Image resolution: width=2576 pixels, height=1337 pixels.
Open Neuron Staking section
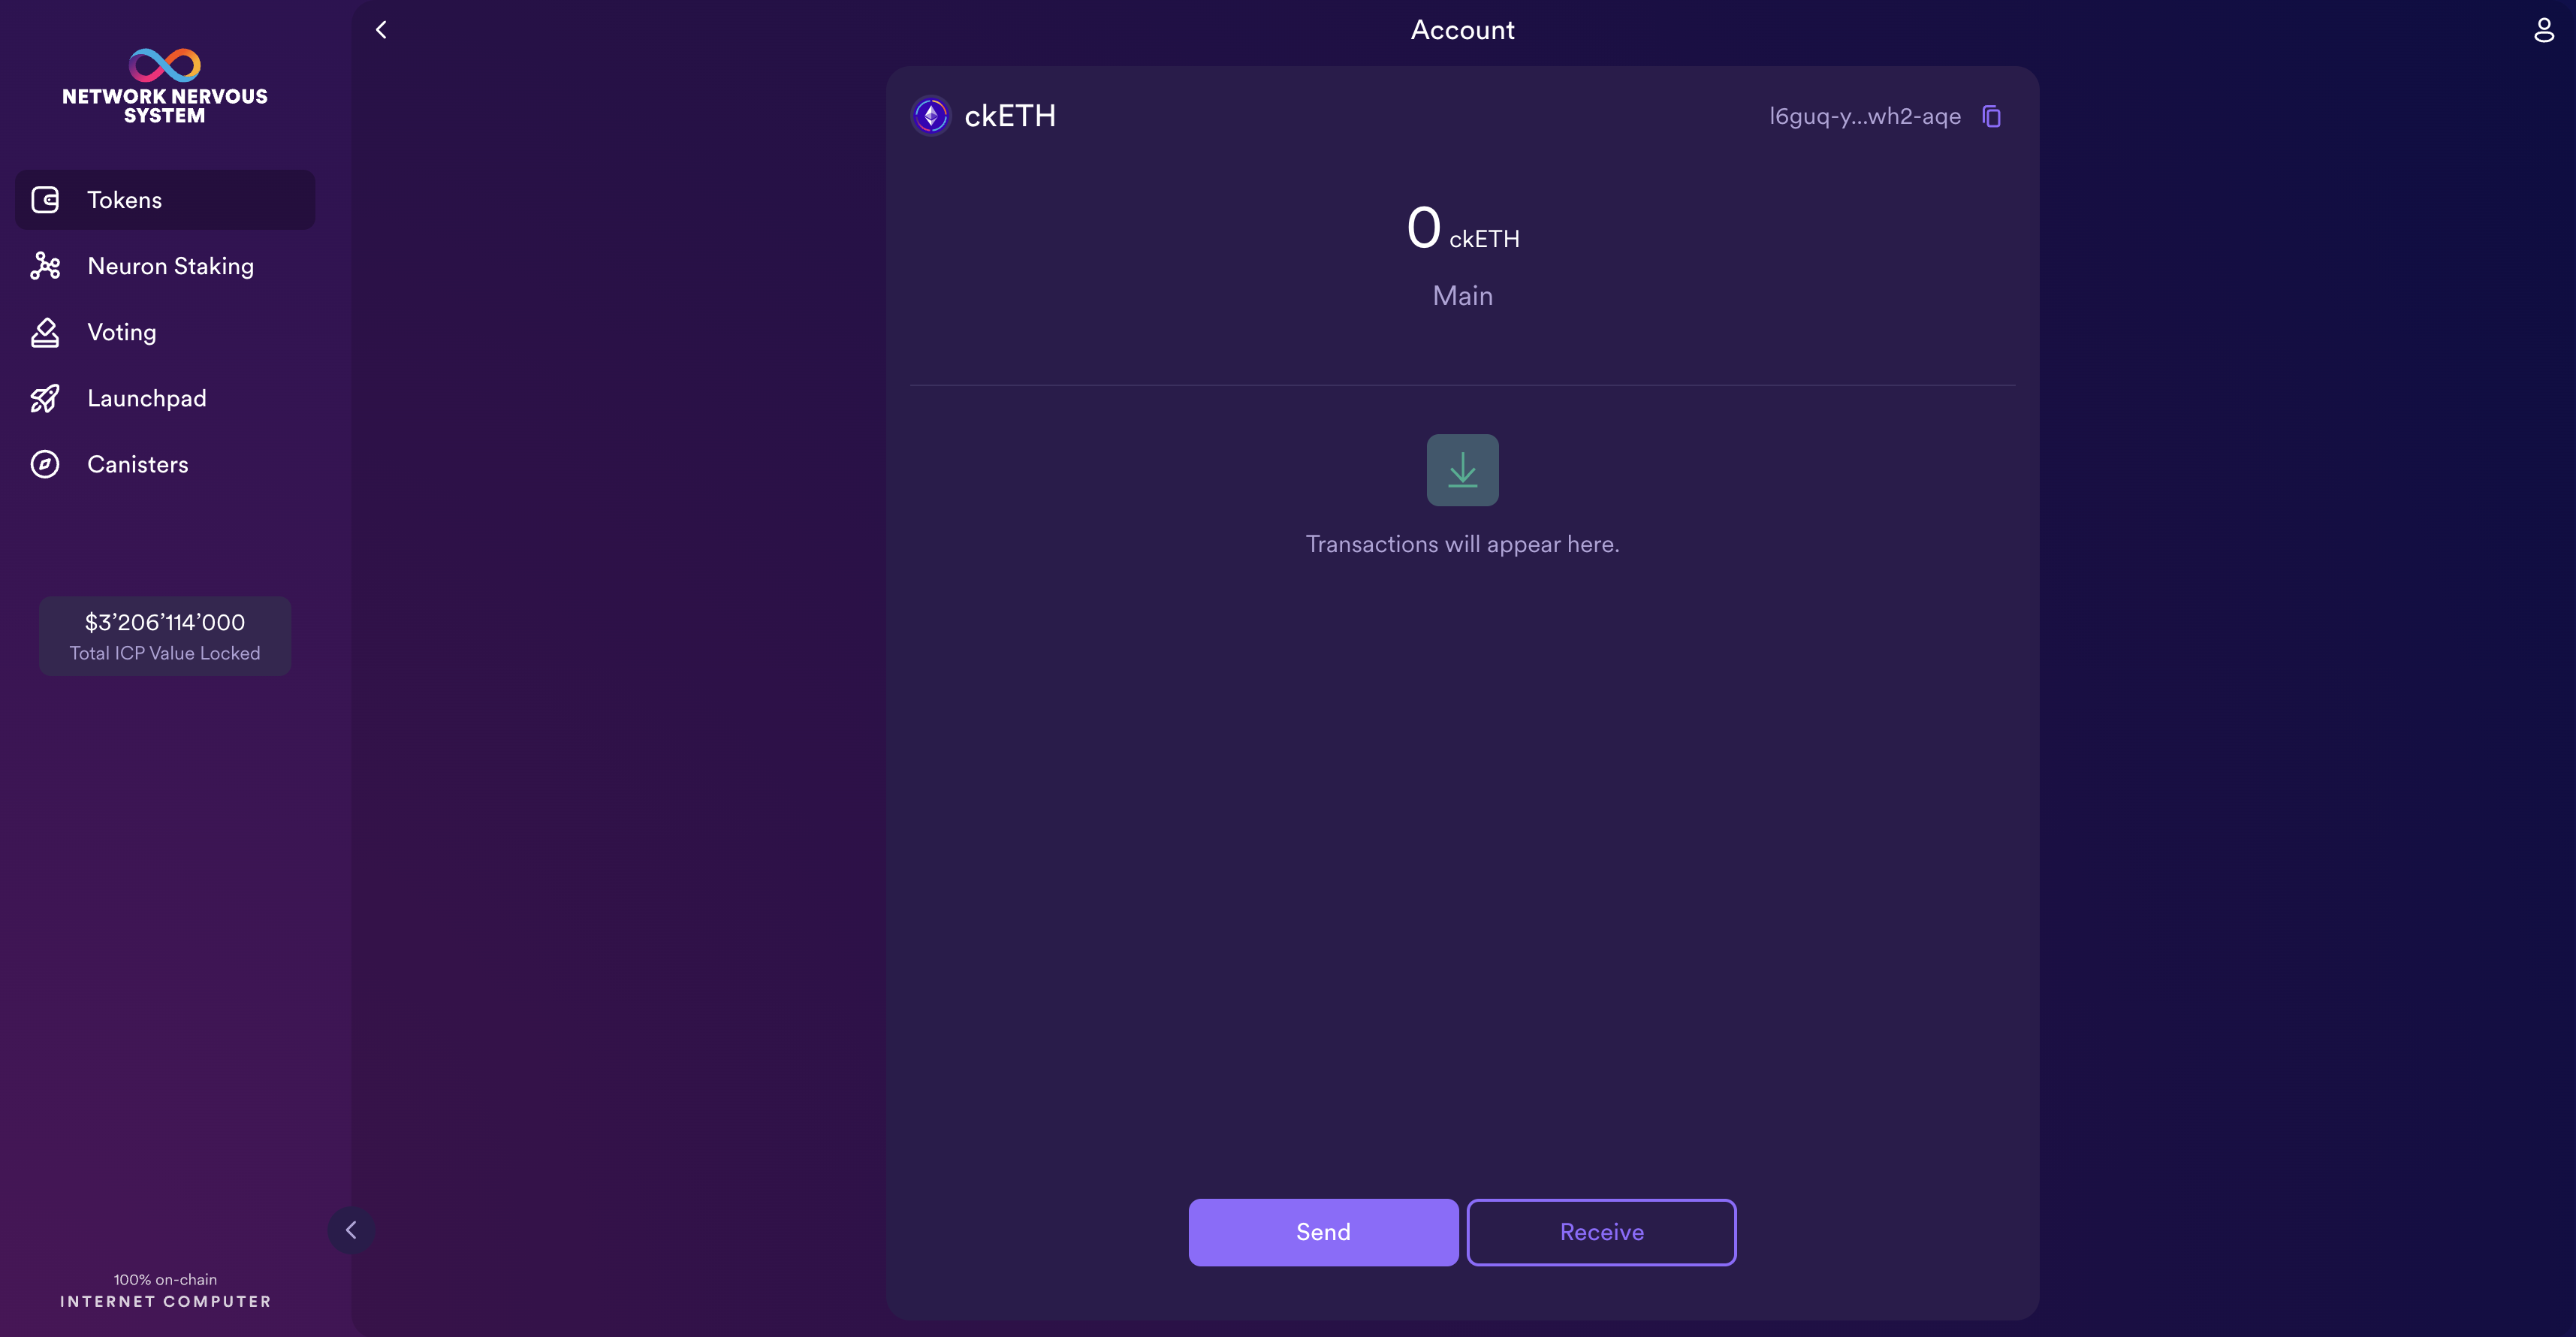(170, 266)
